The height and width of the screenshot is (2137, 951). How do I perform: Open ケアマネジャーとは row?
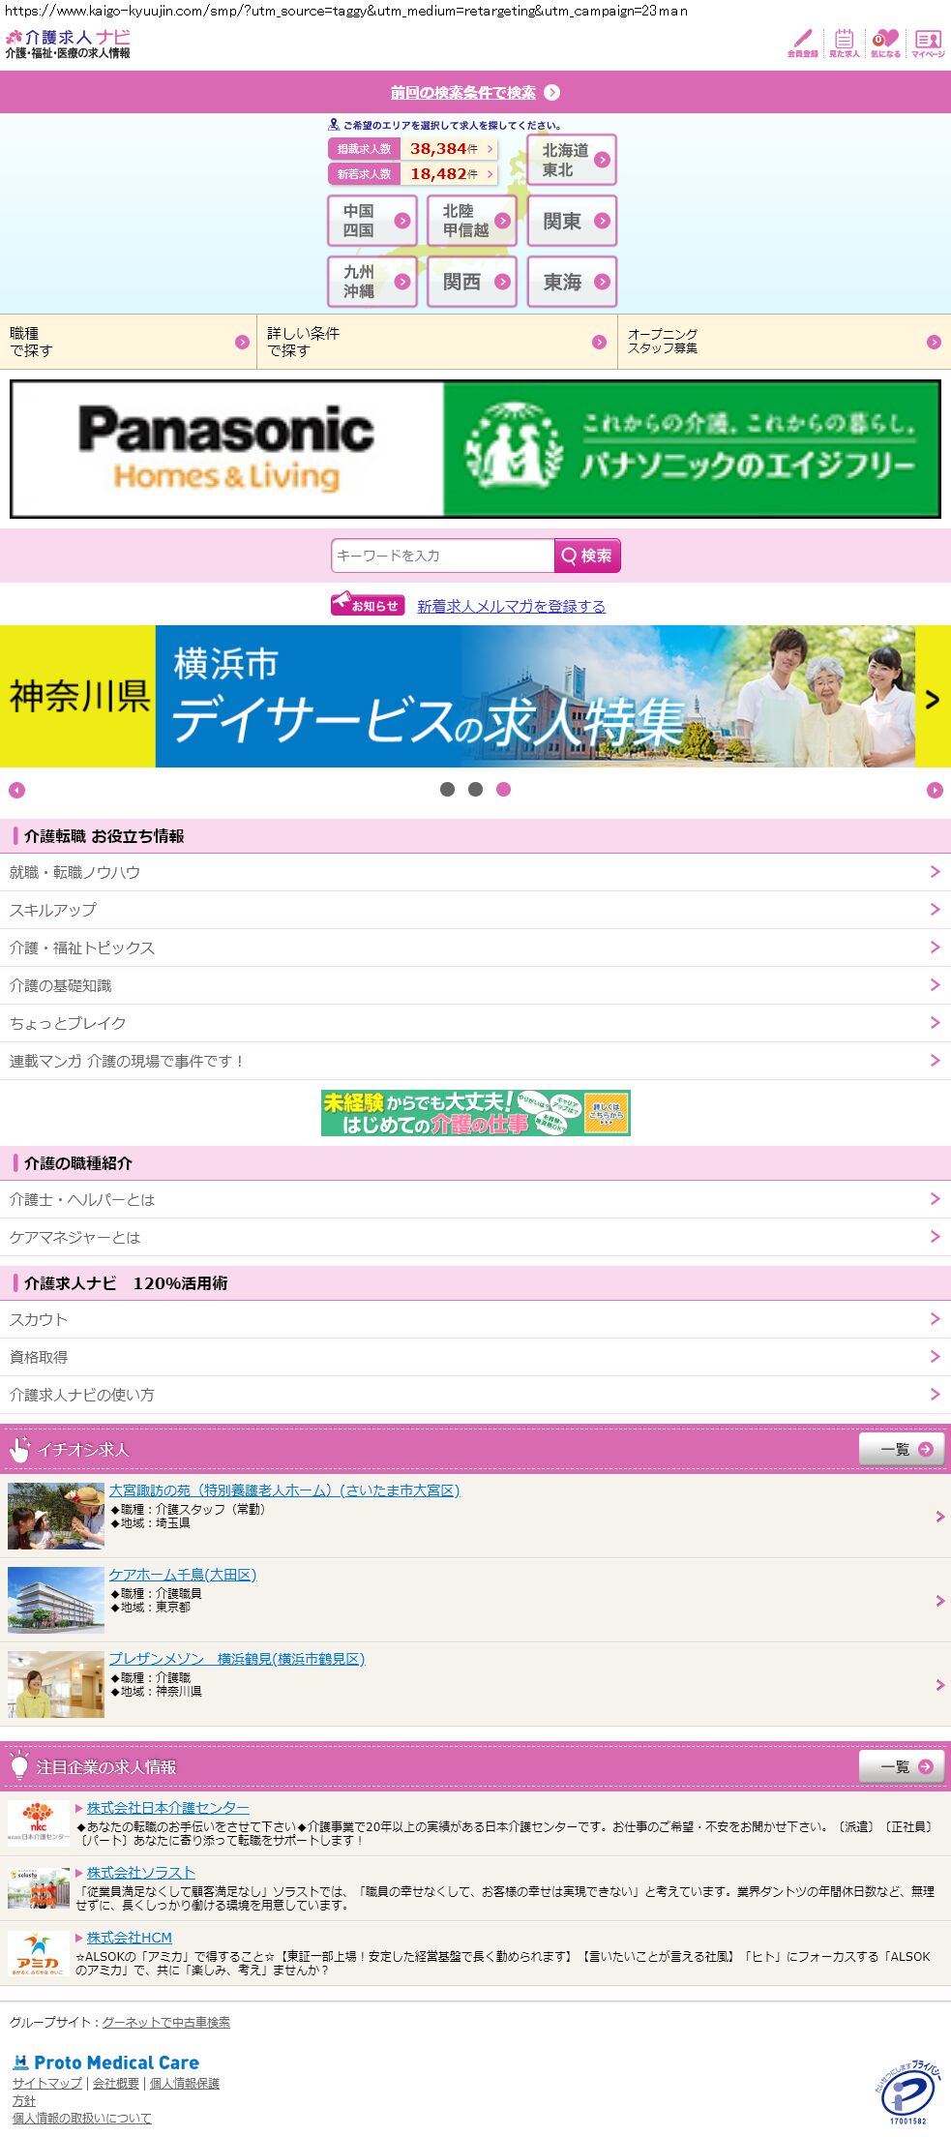[475, 1237]
